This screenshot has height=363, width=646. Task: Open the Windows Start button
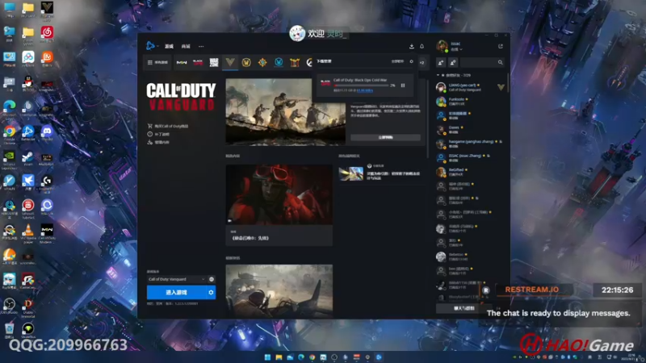267,357
